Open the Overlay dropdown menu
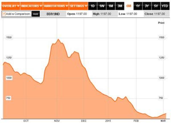The width and height of the screenshot is (171, 124). 11,6
